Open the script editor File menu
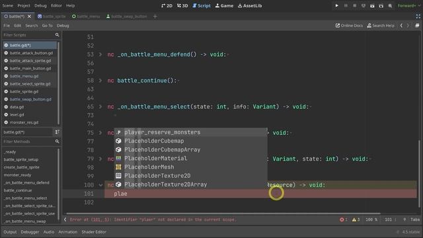This screenshot has width=423, height=238. [x=7, y=26]
